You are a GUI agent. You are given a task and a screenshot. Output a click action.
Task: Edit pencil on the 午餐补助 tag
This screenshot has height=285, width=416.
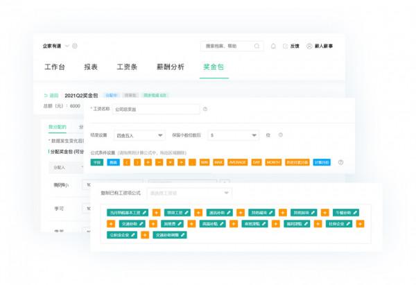click(355, 213)
